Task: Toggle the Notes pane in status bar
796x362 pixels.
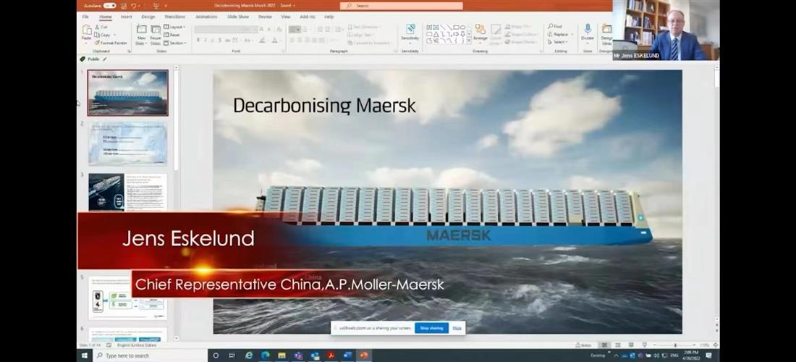Action: 585,345
